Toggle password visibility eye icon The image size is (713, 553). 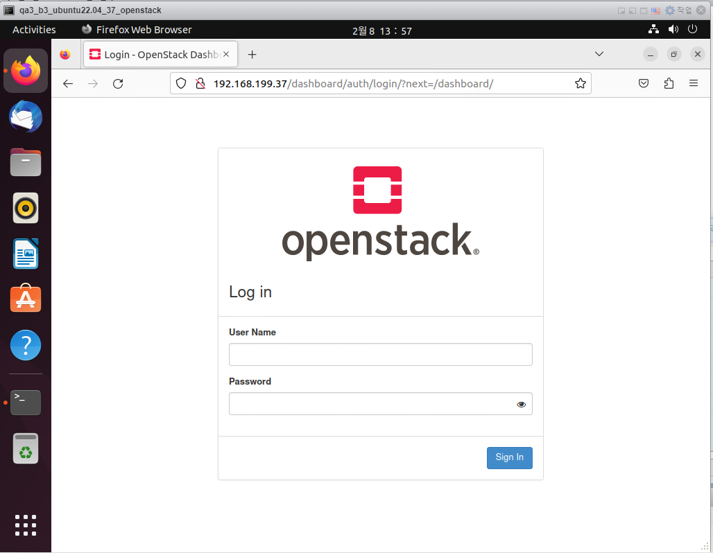[x=521, y=405]
